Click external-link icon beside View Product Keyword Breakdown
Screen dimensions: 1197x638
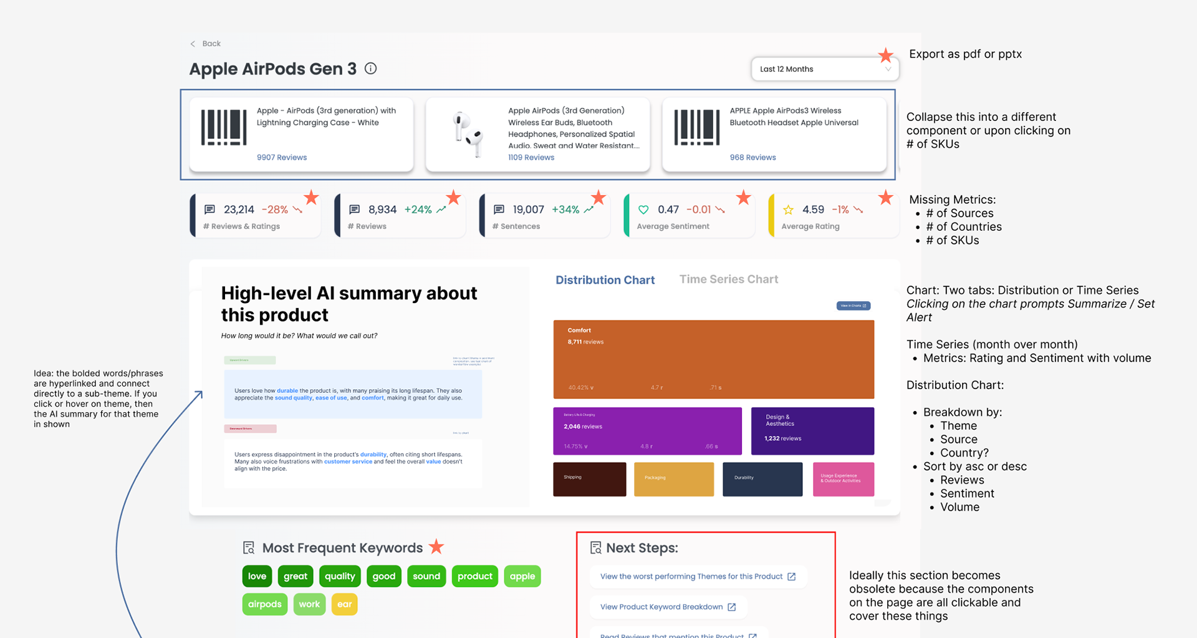tap(732, 607)
